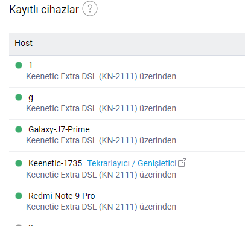Open the Redmi-Note-9-Pro device entry
Screen dimensions: 245x226
tap(62, 196)
